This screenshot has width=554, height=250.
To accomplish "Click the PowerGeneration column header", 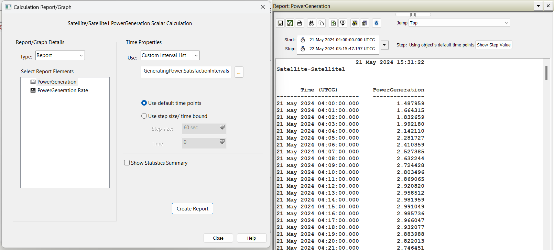I will [x=399, y=90].
